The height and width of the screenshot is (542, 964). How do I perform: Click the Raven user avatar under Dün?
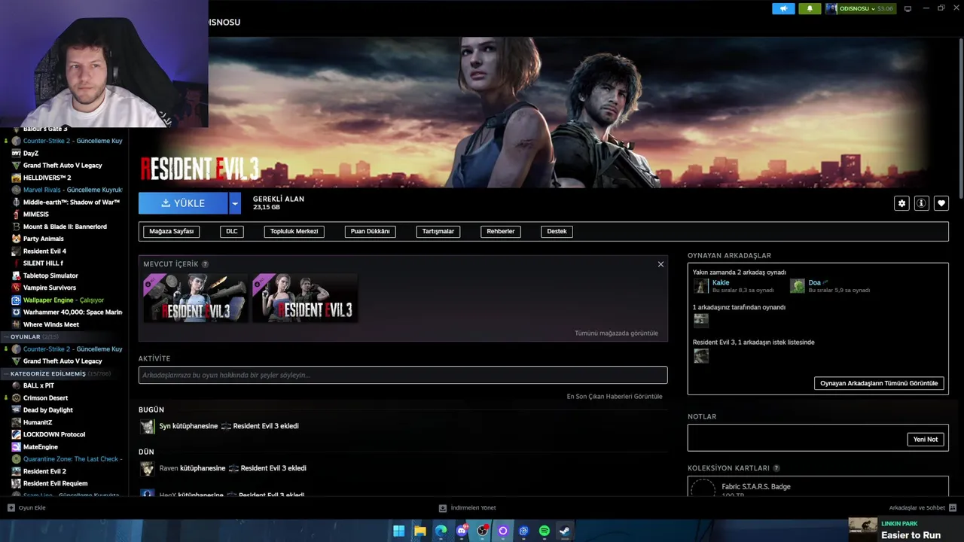point(147,469)
